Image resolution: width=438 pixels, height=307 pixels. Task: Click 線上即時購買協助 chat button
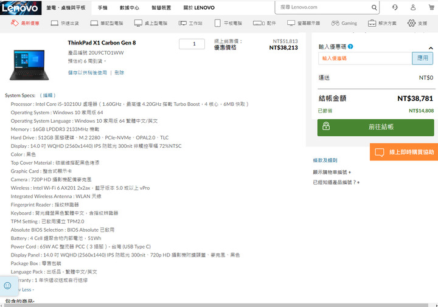[x=404, y=152]
